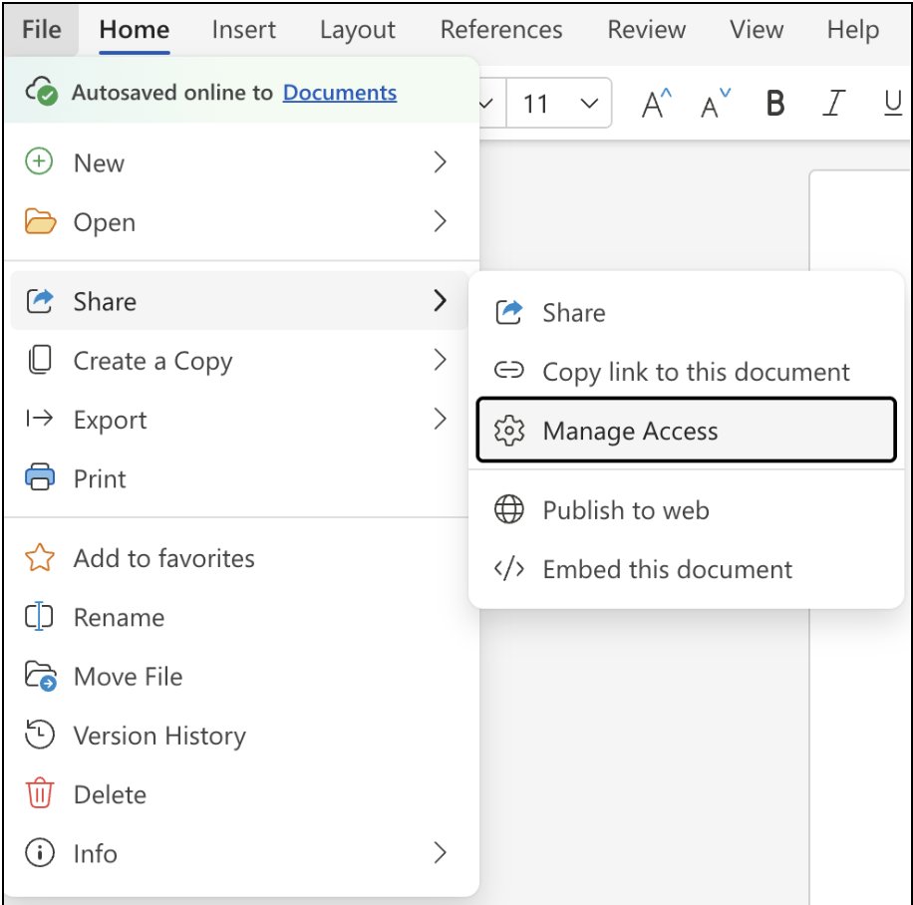Viewport: 913px width, 905px height.
Task: Expand the Open submenu chevron
Action: 441,221
